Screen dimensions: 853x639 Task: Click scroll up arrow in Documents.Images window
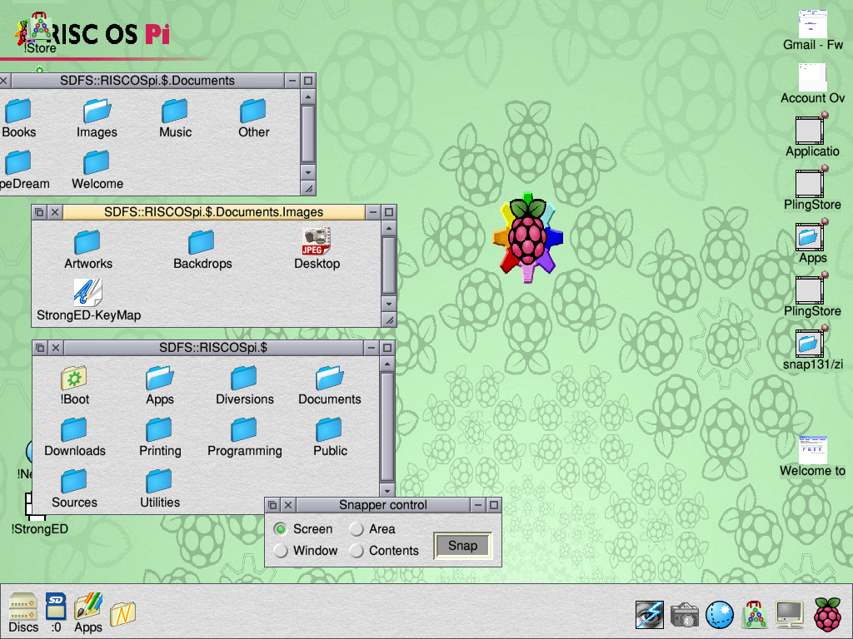(x=389, y=228)
